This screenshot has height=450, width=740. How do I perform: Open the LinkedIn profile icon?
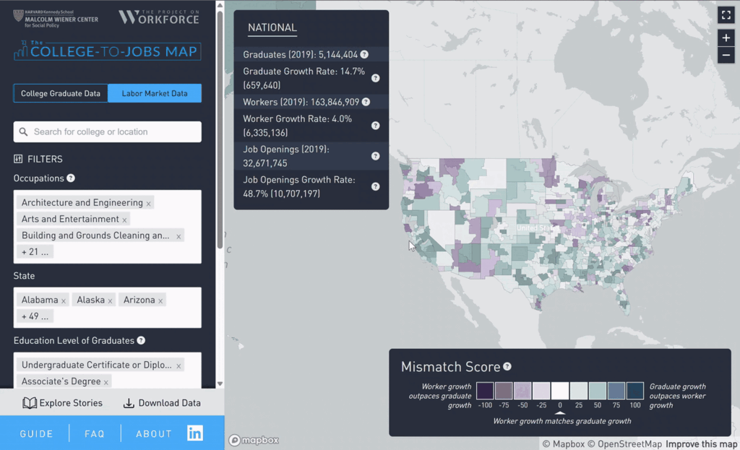click(x=194, y=433)
